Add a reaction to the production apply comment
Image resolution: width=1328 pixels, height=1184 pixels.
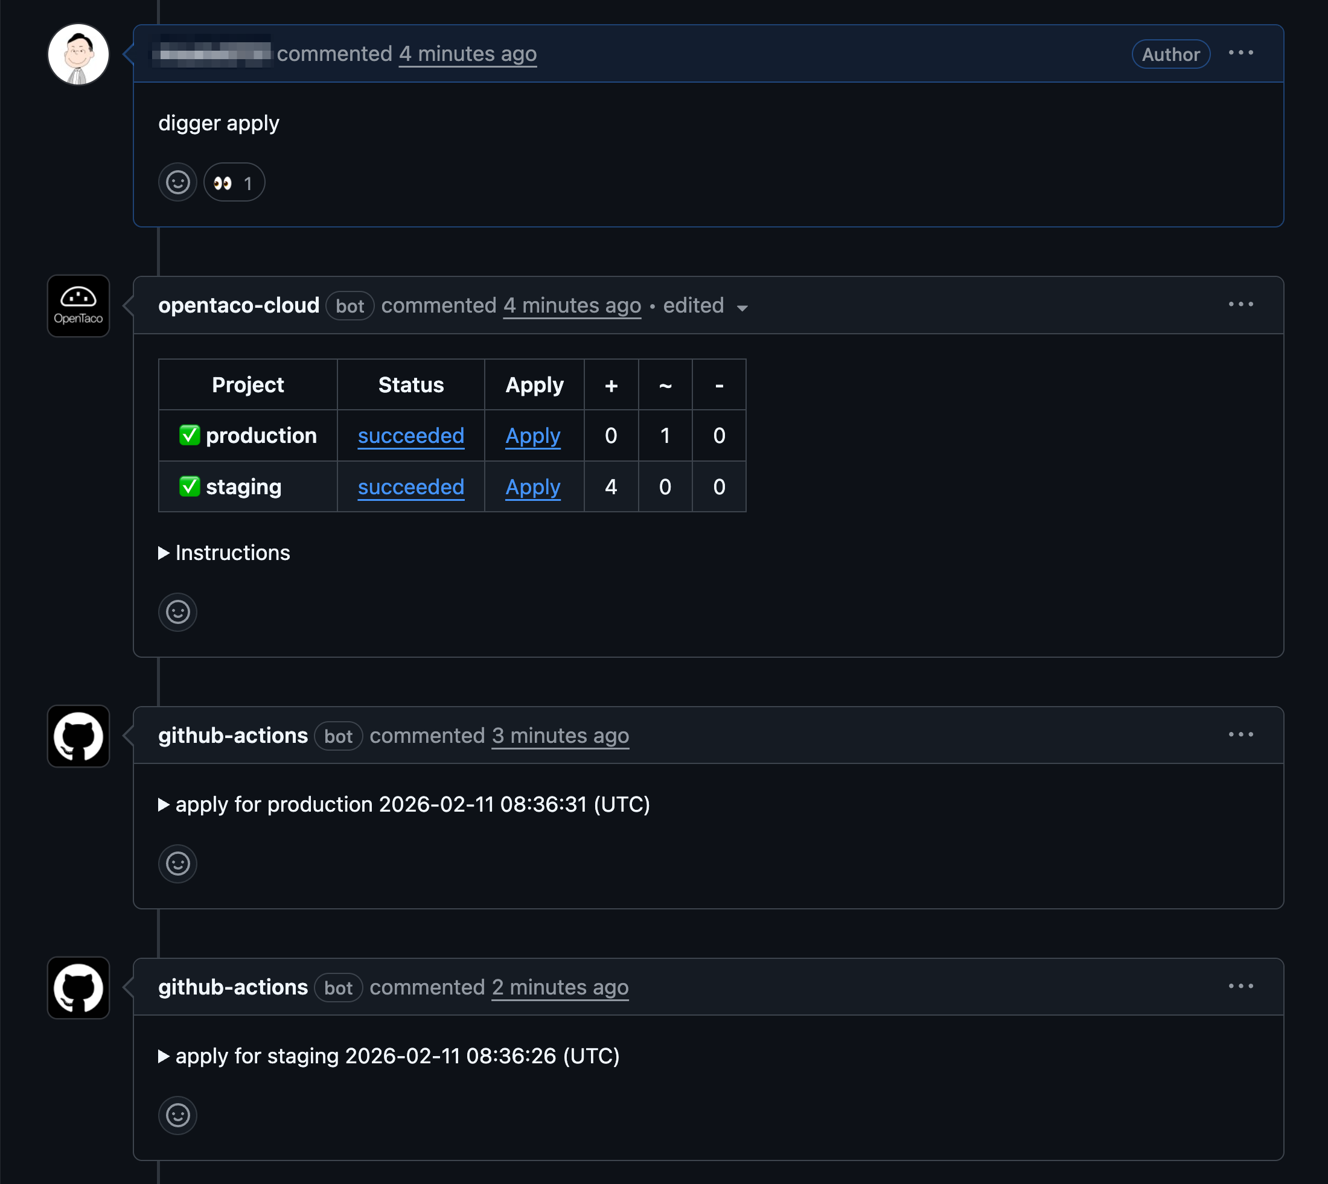point(177,864)
